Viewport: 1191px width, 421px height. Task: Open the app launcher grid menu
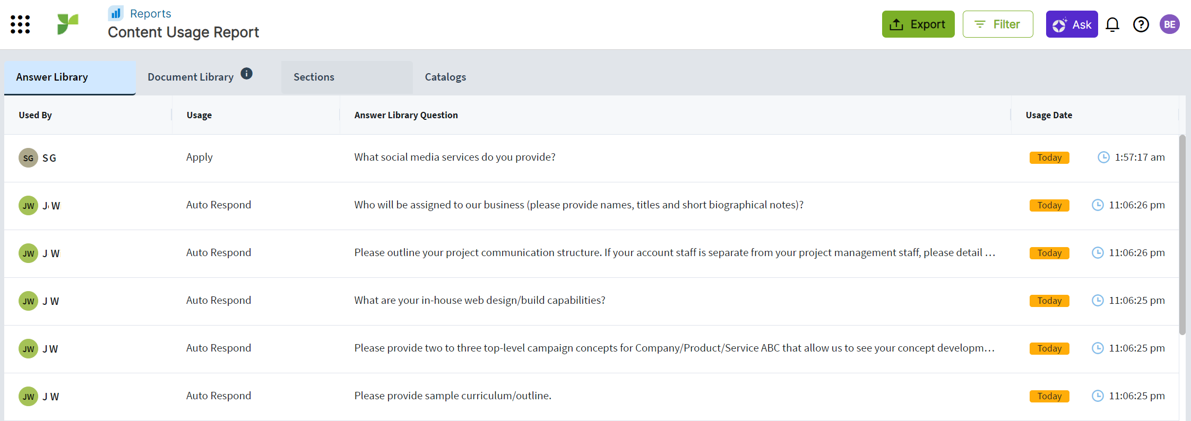(x=20, y=24)
